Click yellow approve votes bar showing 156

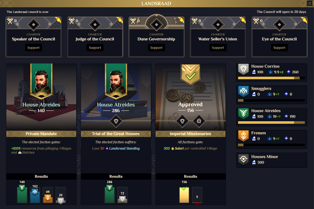(x=184, y=195)
